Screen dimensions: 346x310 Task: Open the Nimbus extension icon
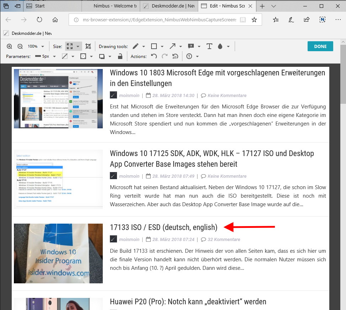click(323, 20)
